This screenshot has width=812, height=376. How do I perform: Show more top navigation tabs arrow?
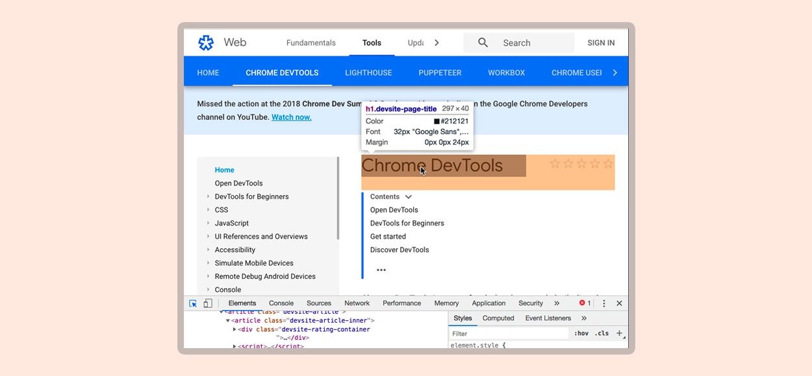click(437, 43)
